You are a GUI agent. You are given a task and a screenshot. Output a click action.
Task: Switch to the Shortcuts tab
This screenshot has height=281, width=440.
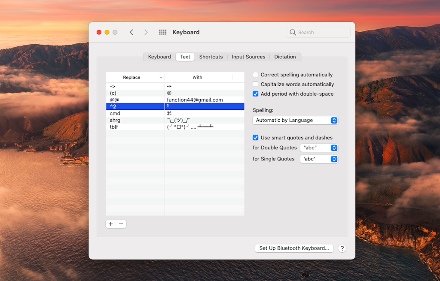pos(211,57)
